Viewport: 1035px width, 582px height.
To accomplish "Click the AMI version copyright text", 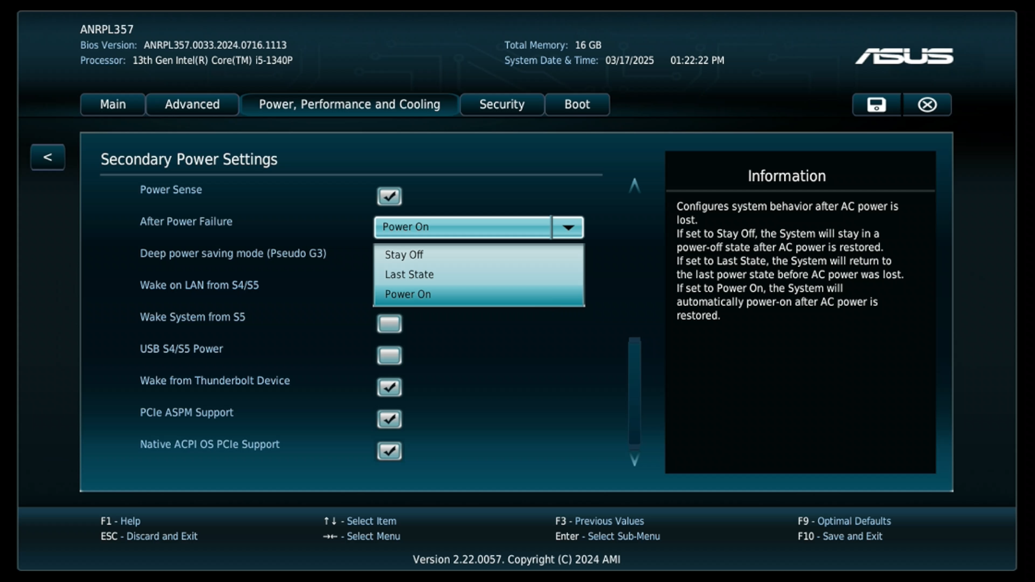I will tap(516, 560).
